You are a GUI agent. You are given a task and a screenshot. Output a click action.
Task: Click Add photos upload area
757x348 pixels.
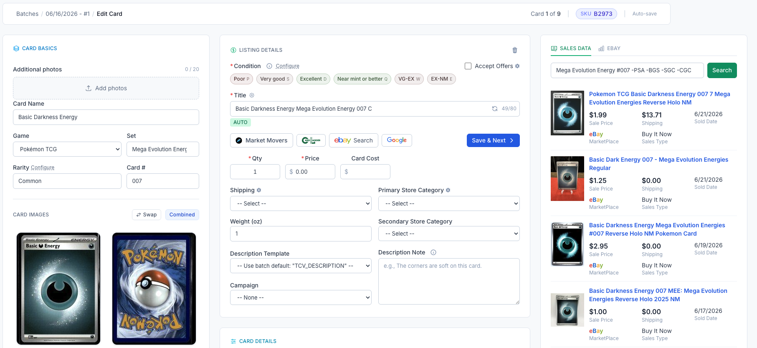(x=106, y=88)
